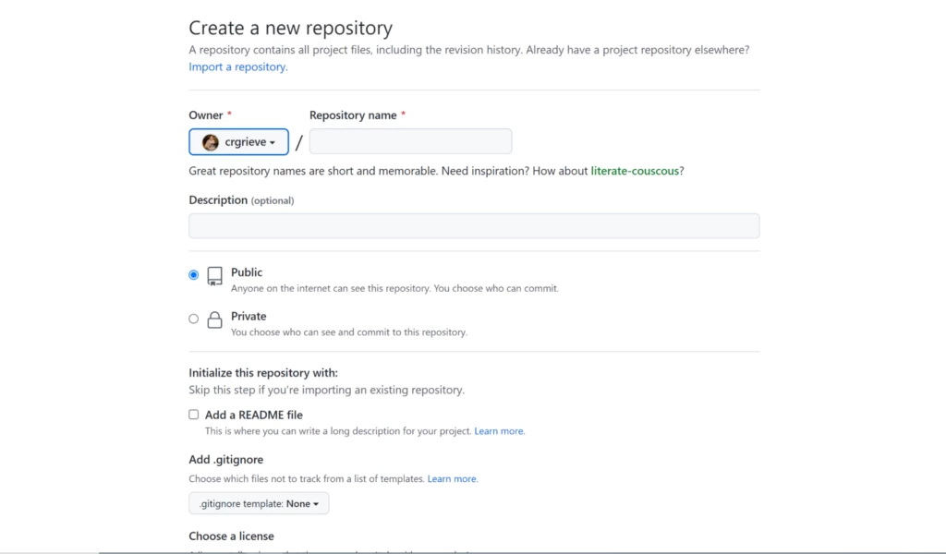The image size is (946, 554).
Task: Click the Choose a license heading
Action: pos(231,536)
